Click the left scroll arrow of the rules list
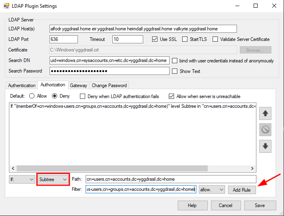Viewport: 284px width, 216px height. pos(13,169)
